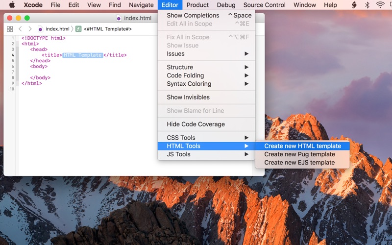Open the Edit menu
This screenshot has width=392, height=245.
coord(74,5)
